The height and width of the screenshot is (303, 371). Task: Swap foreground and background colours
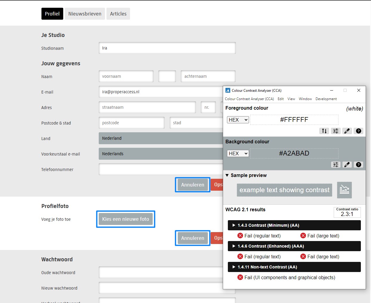(324, 131)
